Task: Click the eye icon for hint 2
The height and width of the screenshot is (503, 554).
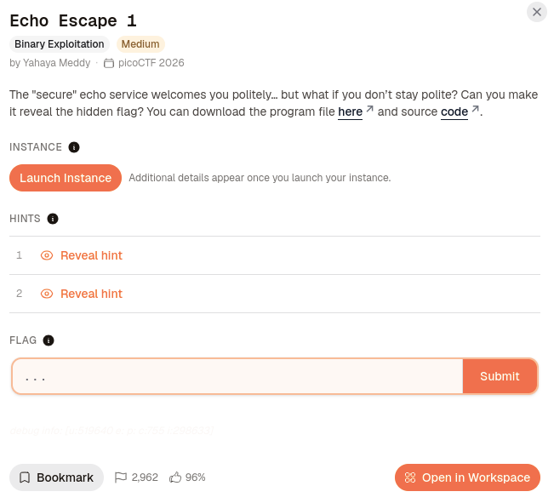Action: [47, 294]
